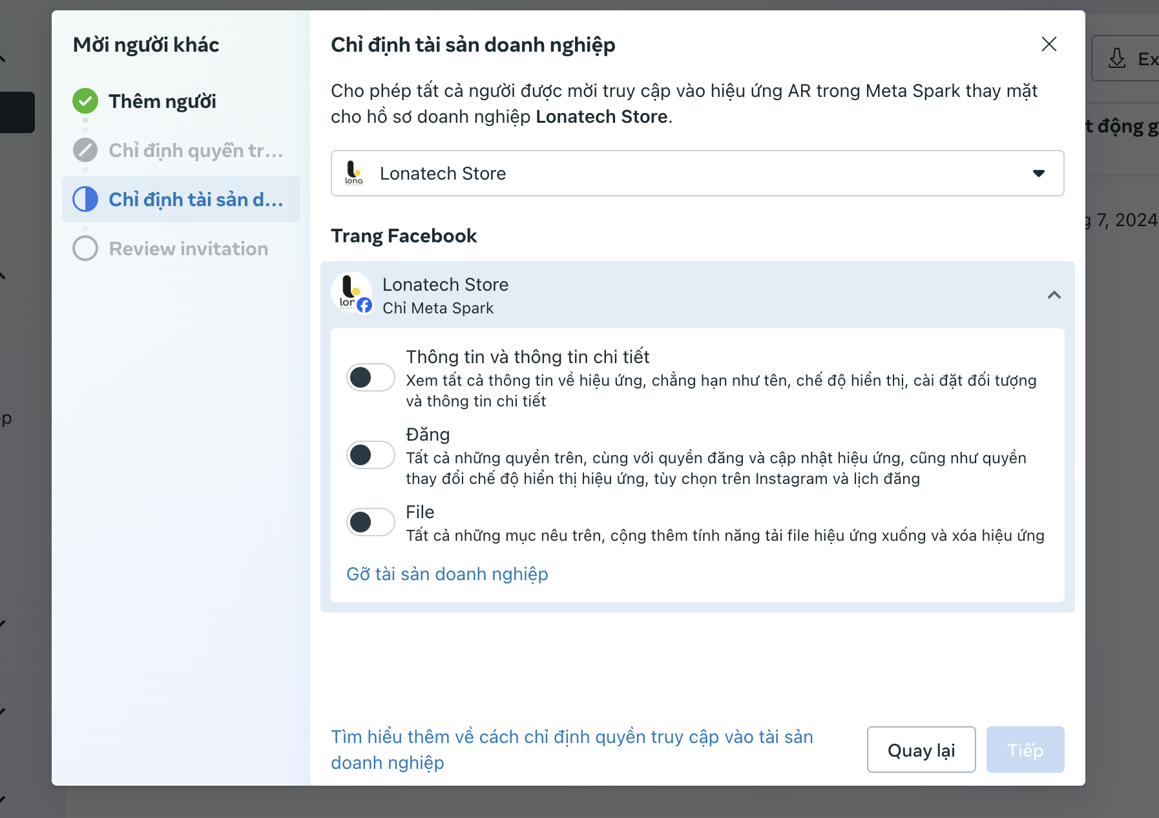Image resolution: width=1159 pixels, height=818 pixels.
Task: Click the export download icon in background window
Action: click(x=1117, y=58)
